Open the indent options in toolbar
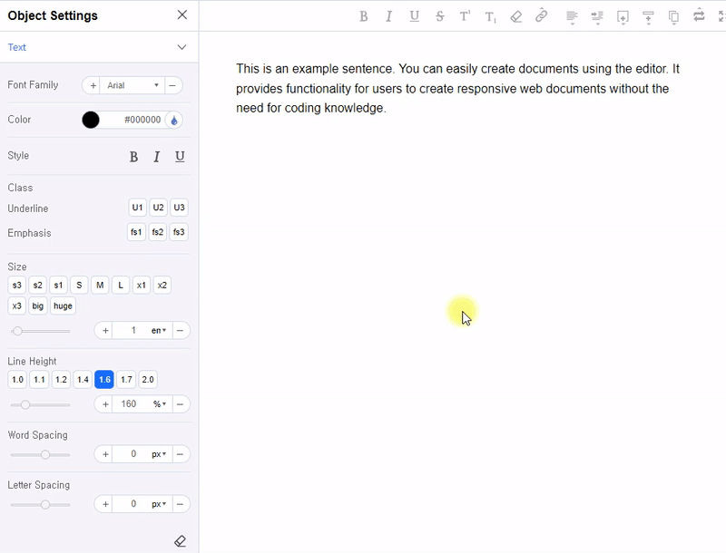Viewport: 726px width, 553px height. tap(597, 17)
